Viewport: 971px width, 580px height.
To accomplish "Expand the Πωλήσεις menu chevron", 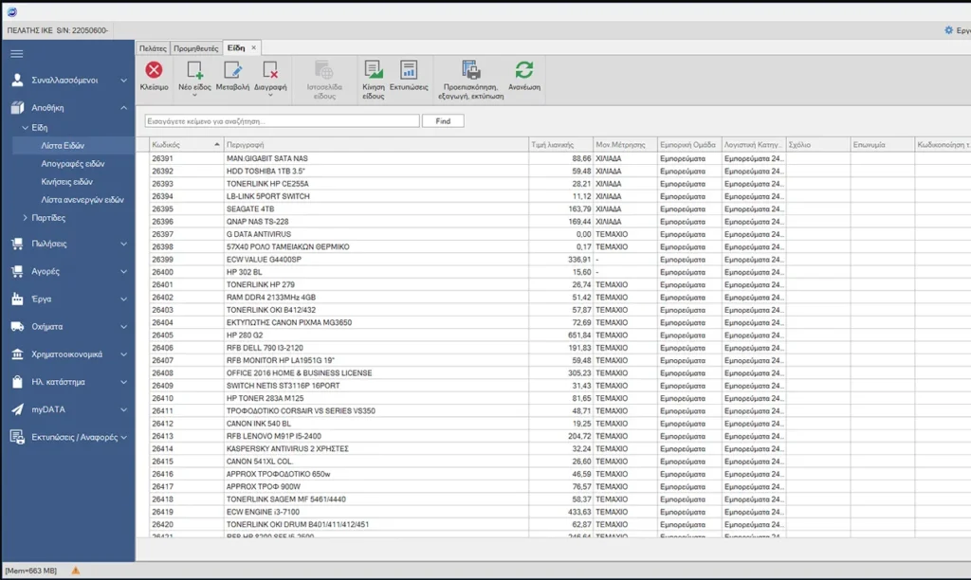I will click(x=124, y=244).
